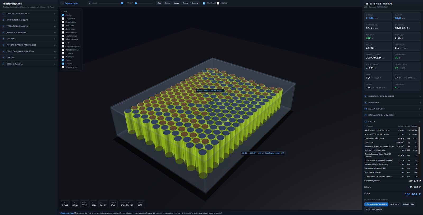Enable the Лента верх layer
This screenshot has height=215, width=423.
coord(63,29)
